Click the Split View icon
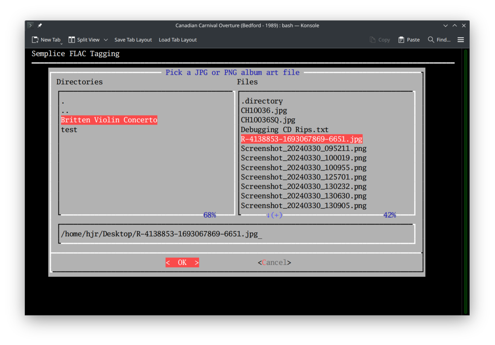 point(72,40)
